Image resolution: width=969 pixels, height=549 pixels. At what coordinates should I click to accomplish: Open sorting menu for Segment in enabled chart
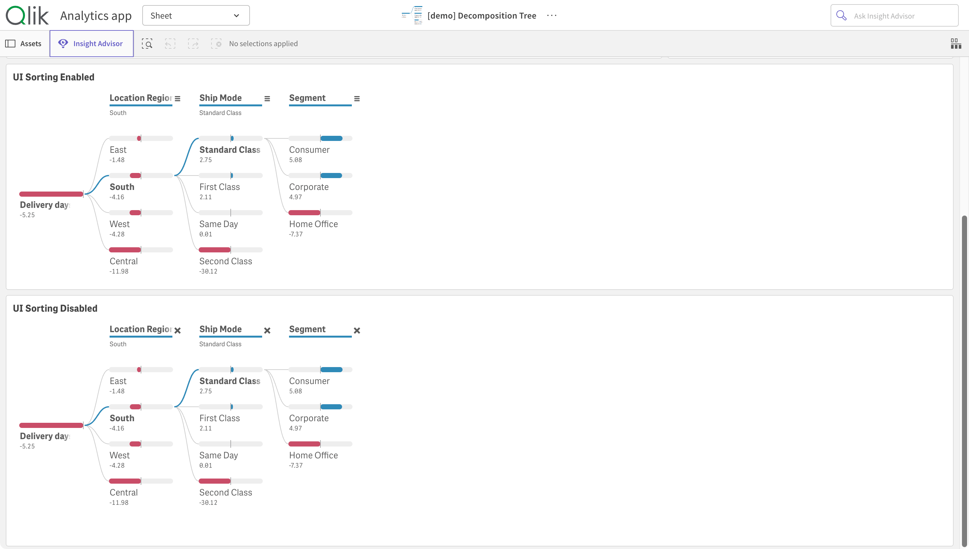tap(357, 99)
